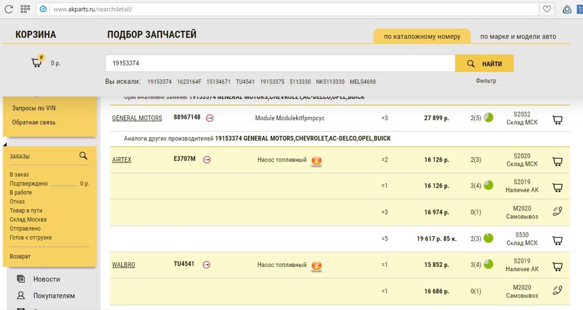Viewport: 583px width, 310px height.
Task: Open 'В заказ' orders entry
Action: (19, 174)
